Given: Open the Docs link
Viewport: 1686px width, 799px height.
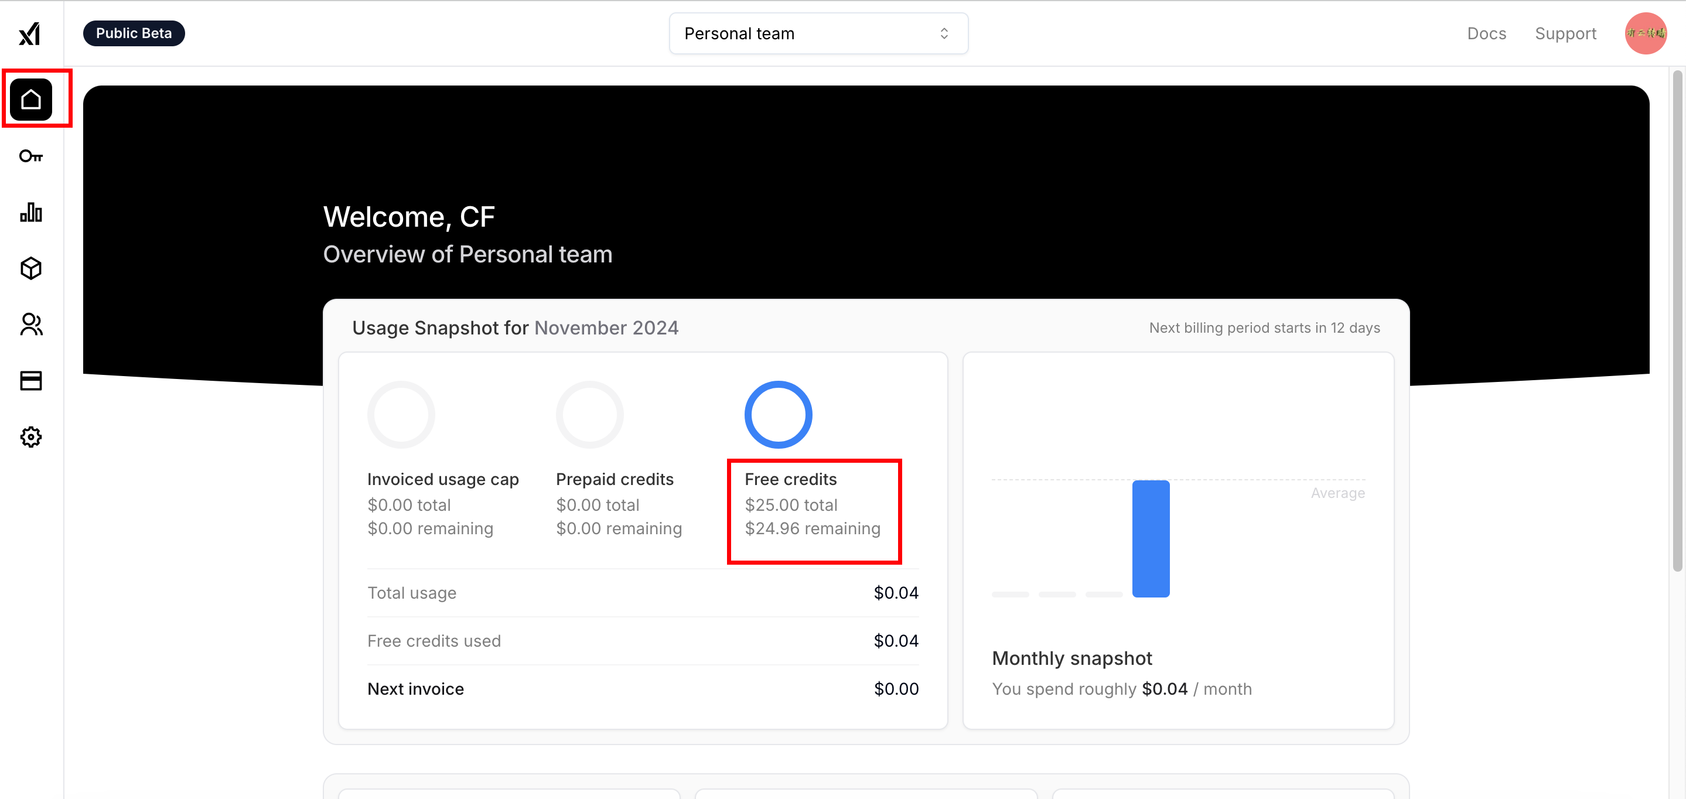Looking at the screenshot, I should pos(1486,33).
